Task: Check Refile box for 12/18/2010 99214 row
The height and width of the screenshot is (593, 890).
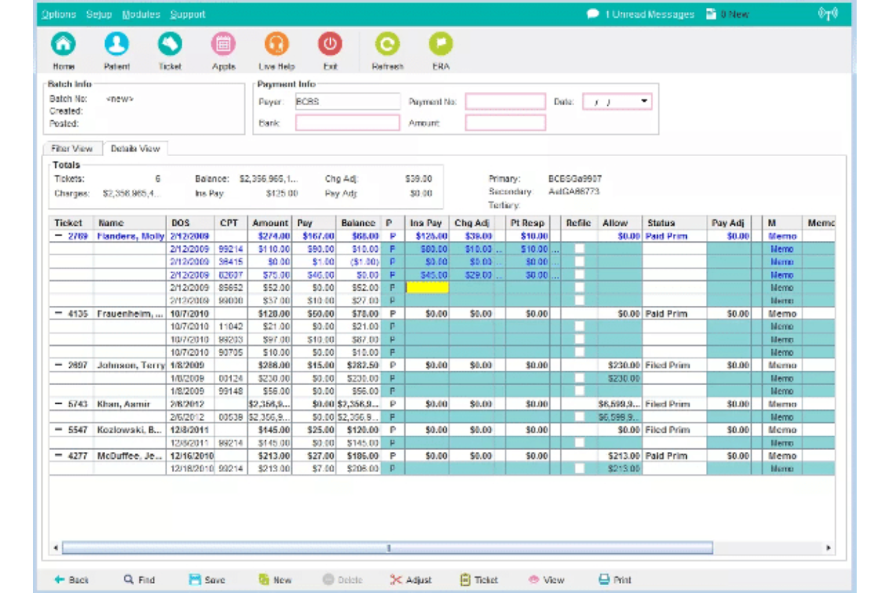Action: [579, 469]
